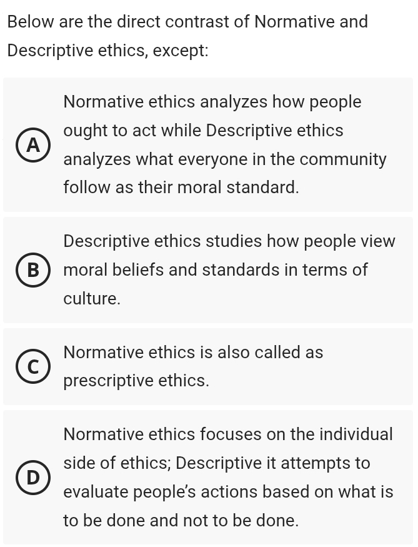Screen dimensions: 418x547
Task: Click the word 'culture.' in option B
Action: [92, 299]
